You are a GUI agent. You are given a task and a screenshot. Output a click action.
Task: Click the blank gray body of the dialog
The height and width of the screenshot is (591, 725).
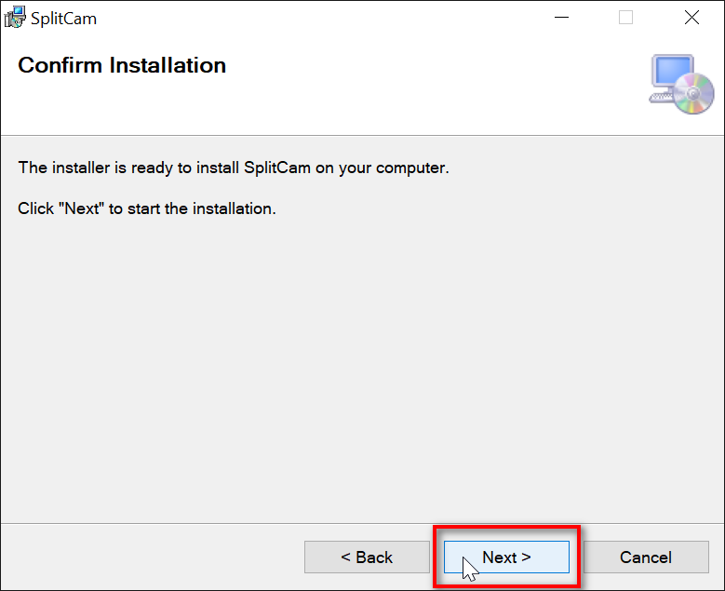[x=363, y=369]
